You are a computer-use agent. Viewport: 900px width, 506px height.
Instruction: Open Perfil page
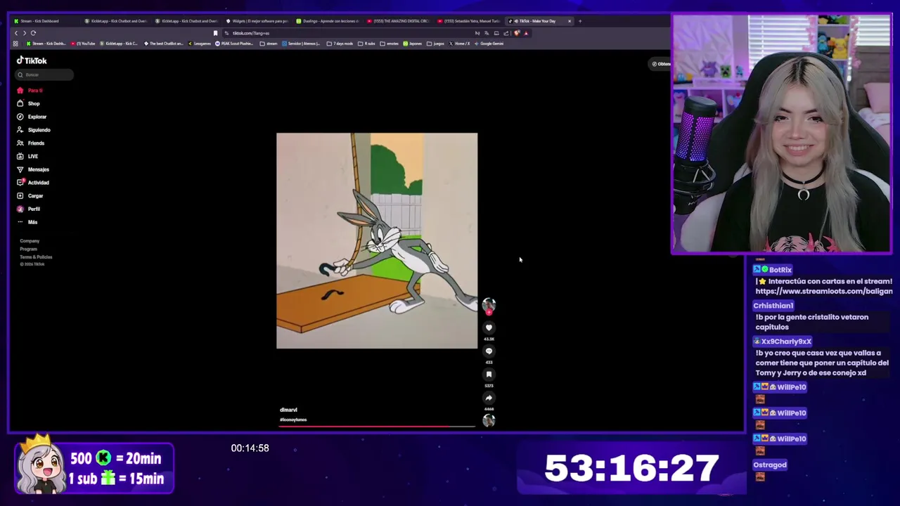(28, 209)
